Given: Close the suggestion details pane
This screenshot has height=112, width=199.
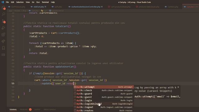Looking at the screenshot, I should click(x=178, y=87).
